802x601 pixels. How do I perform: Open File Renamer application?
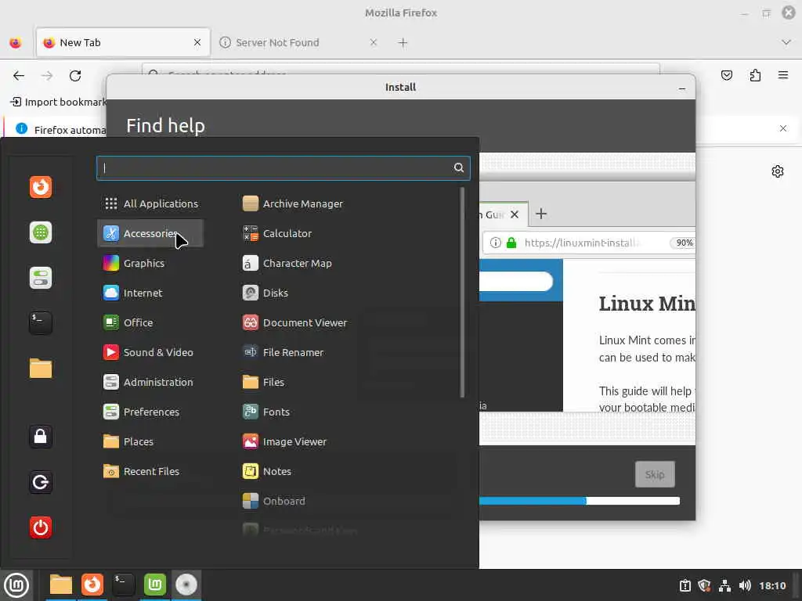(x=284, y=352)
